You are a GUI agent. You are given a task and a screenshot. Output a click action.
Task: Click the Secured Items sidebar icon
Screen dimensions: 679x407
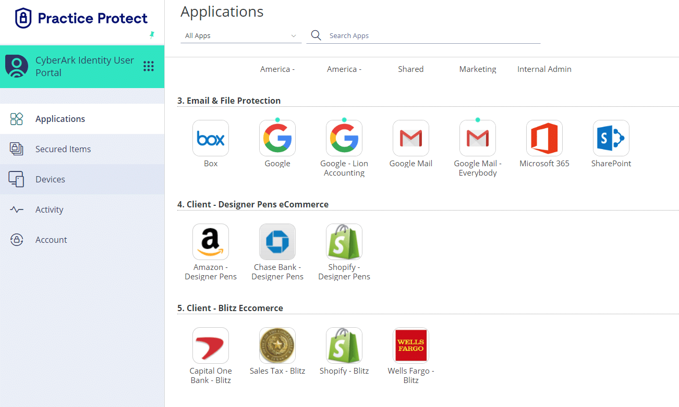click(17, 149)
